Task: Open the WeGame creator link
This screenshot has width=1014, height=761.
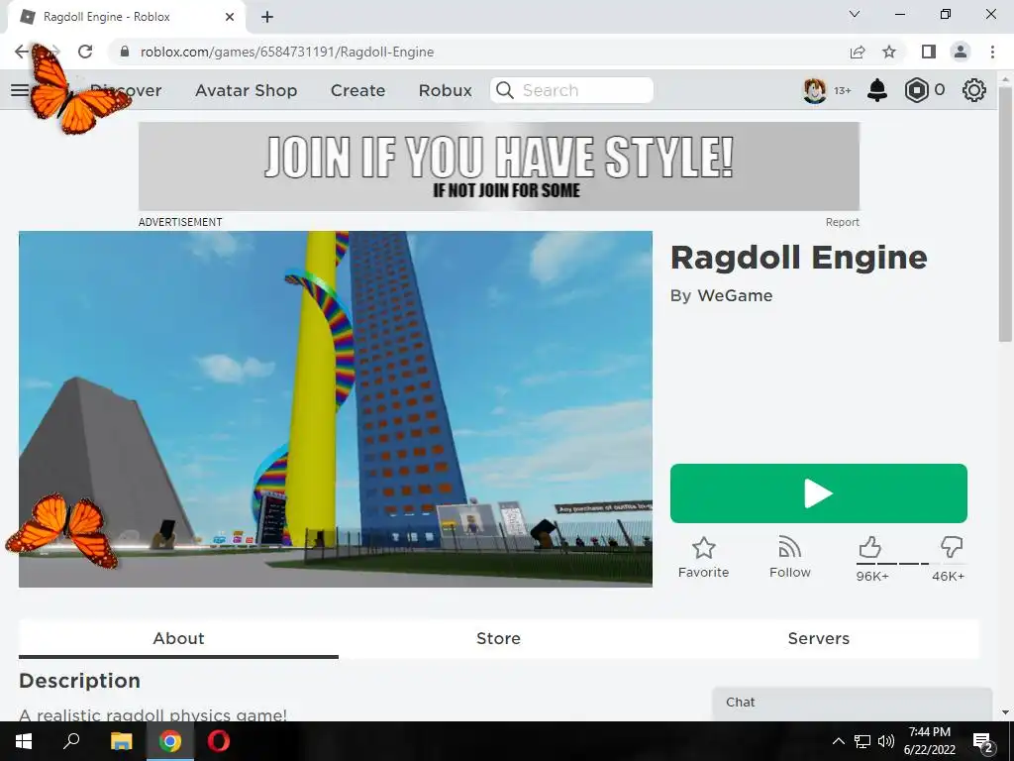Action: pos(735,295)
